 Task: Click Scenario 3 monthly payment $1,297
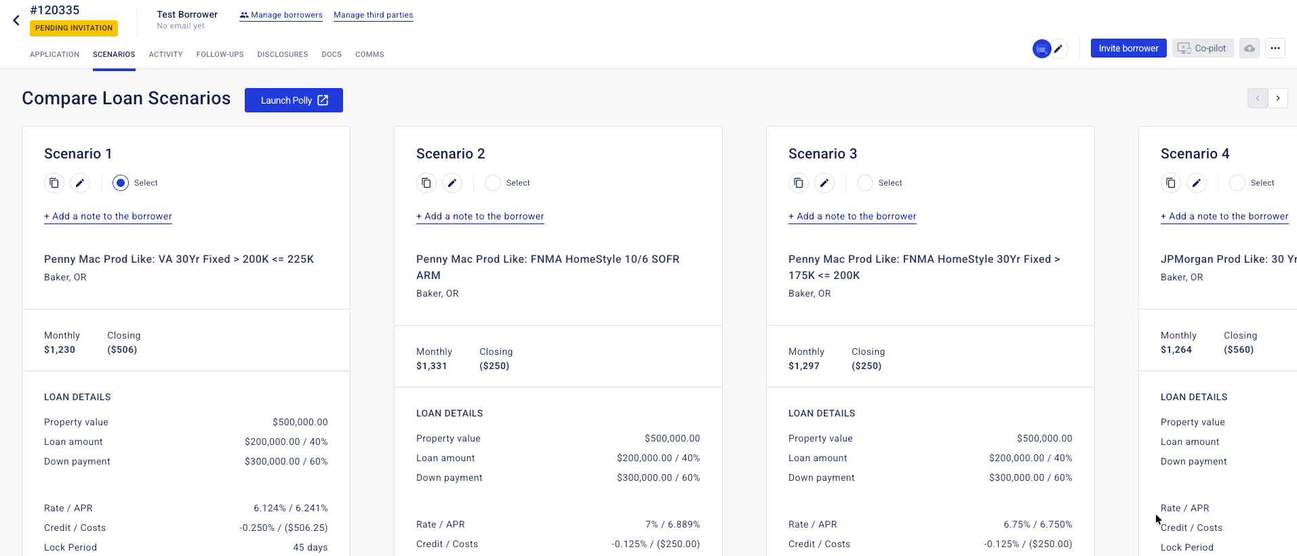point(804,366)
